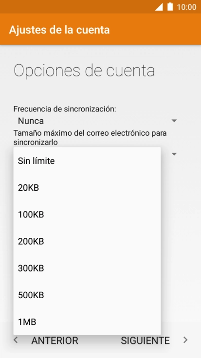Choose the 300KB option
201x358 pixels.
[87, 268]
